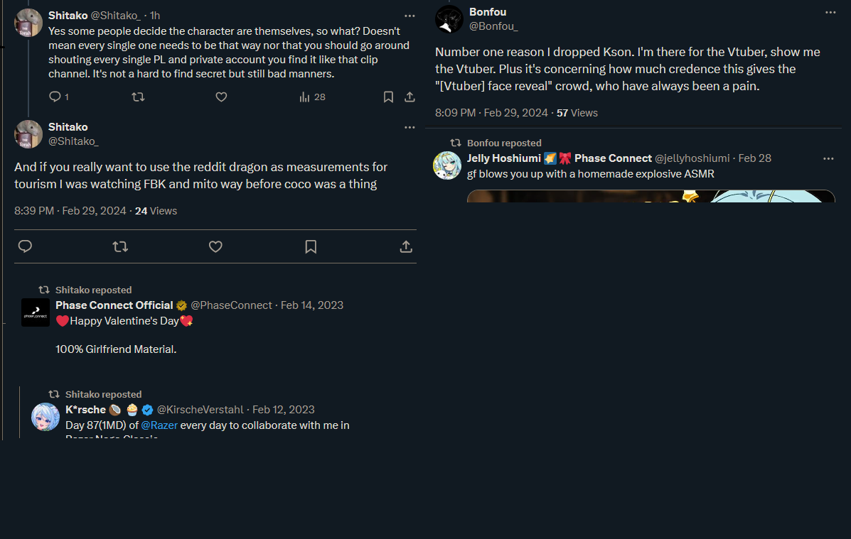The width and height of the screenshot is (851, 539).
Task: Bookmark Shitako's first tweet
Action: coord(388,97)
